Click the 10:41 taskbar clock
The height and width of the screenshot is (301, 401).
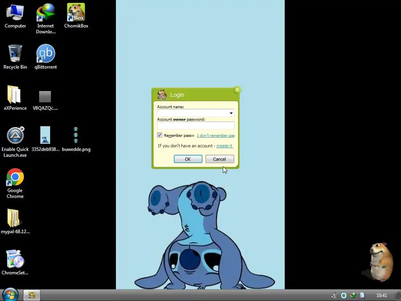click(381, 296)
